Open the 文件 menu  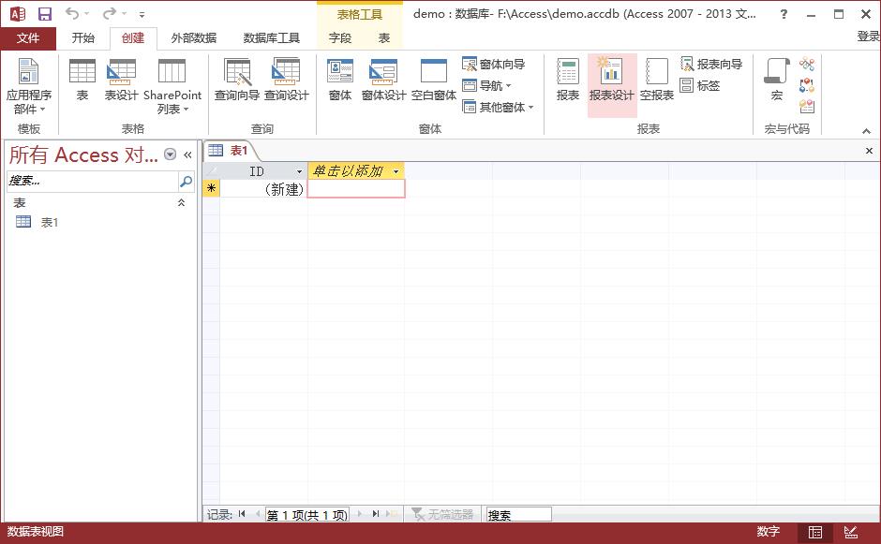(28, 37)
